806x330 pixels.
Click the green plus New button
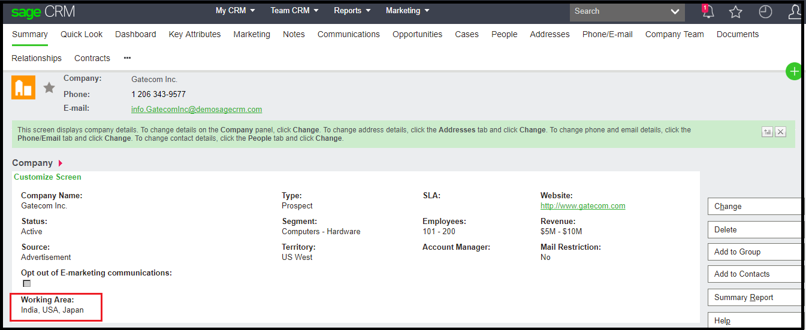coord(794,71)
